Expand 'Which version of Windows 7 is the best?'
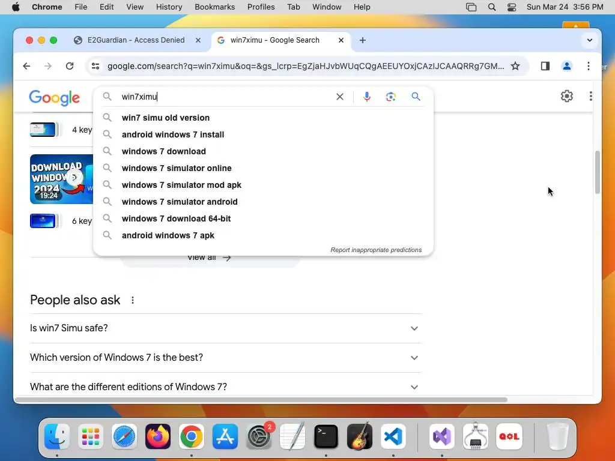Image resolution: width=615 pixels, height=461 pixels. [226, 358]
